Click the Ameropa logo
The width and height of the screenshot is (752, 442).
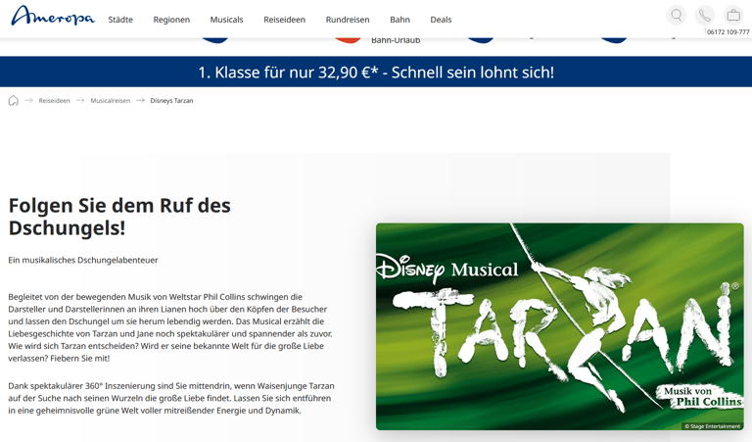click(53, 16)
